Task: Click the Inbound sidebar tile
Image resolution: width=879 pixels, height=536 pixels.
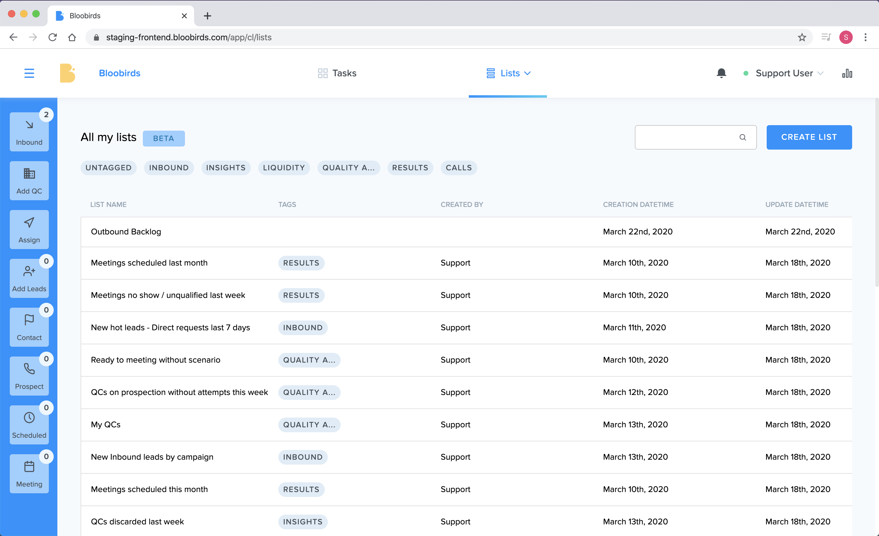Action: click(29, 132)
